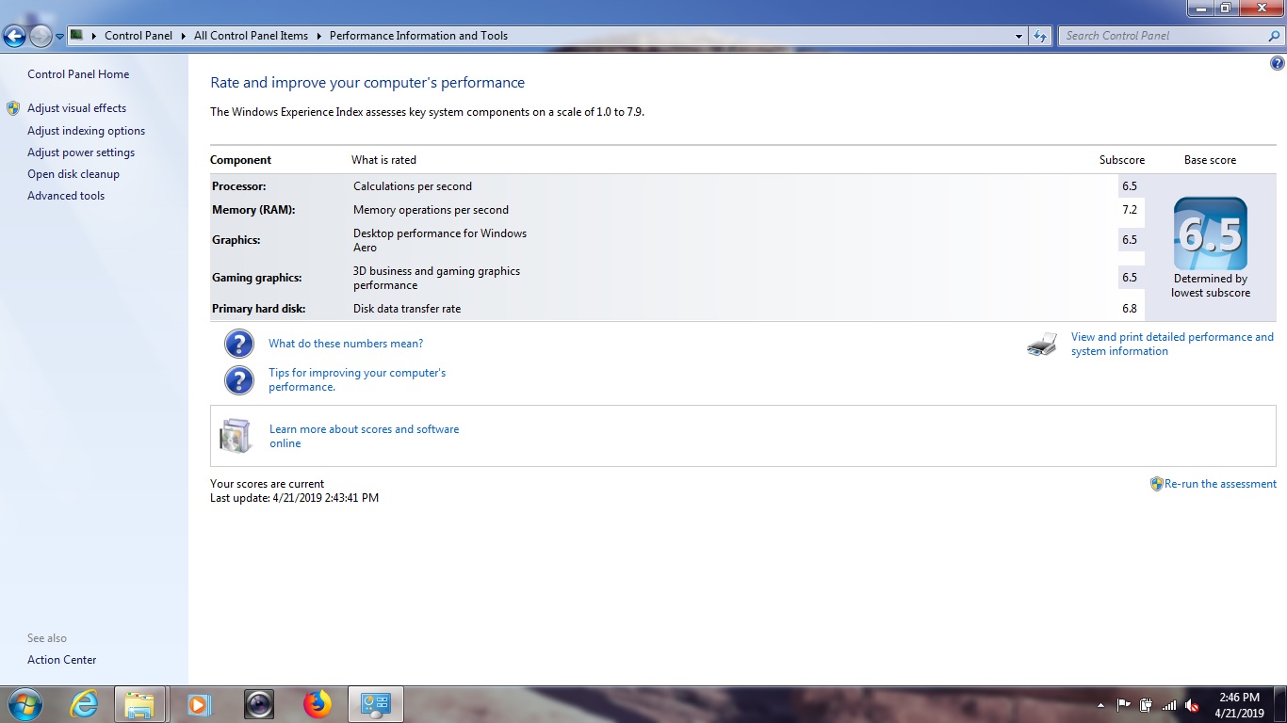This screenshot has height=723, width=1287.
Task: Click the help question mark icon
Action: point(1278,64)
